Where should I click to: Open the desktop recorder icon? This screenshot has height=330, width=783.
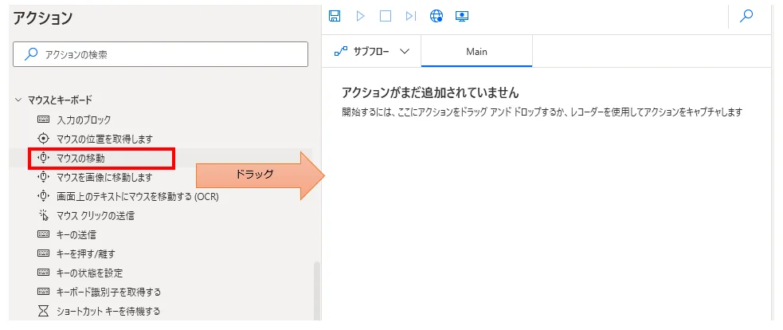pos(461,16)
